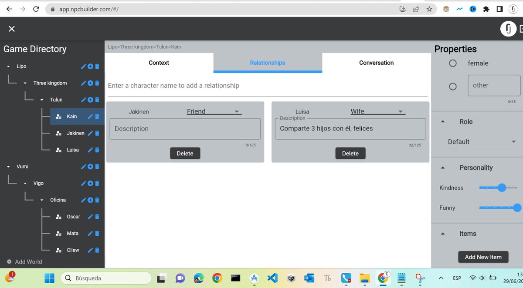Viewport: 523px width, 288px height.
Task: Add child to Vumi world
Action: [x=90, y=167]
